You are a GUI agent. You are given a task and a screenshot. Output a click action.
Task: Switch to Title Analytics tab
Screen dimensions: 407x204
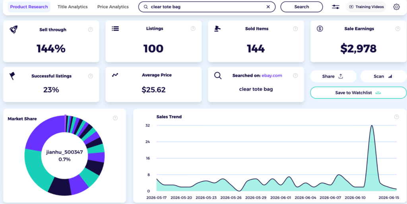click(x=72, y=7)
